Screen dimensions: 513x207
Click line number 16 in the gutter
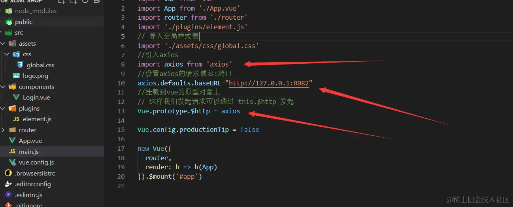[121, 139]
